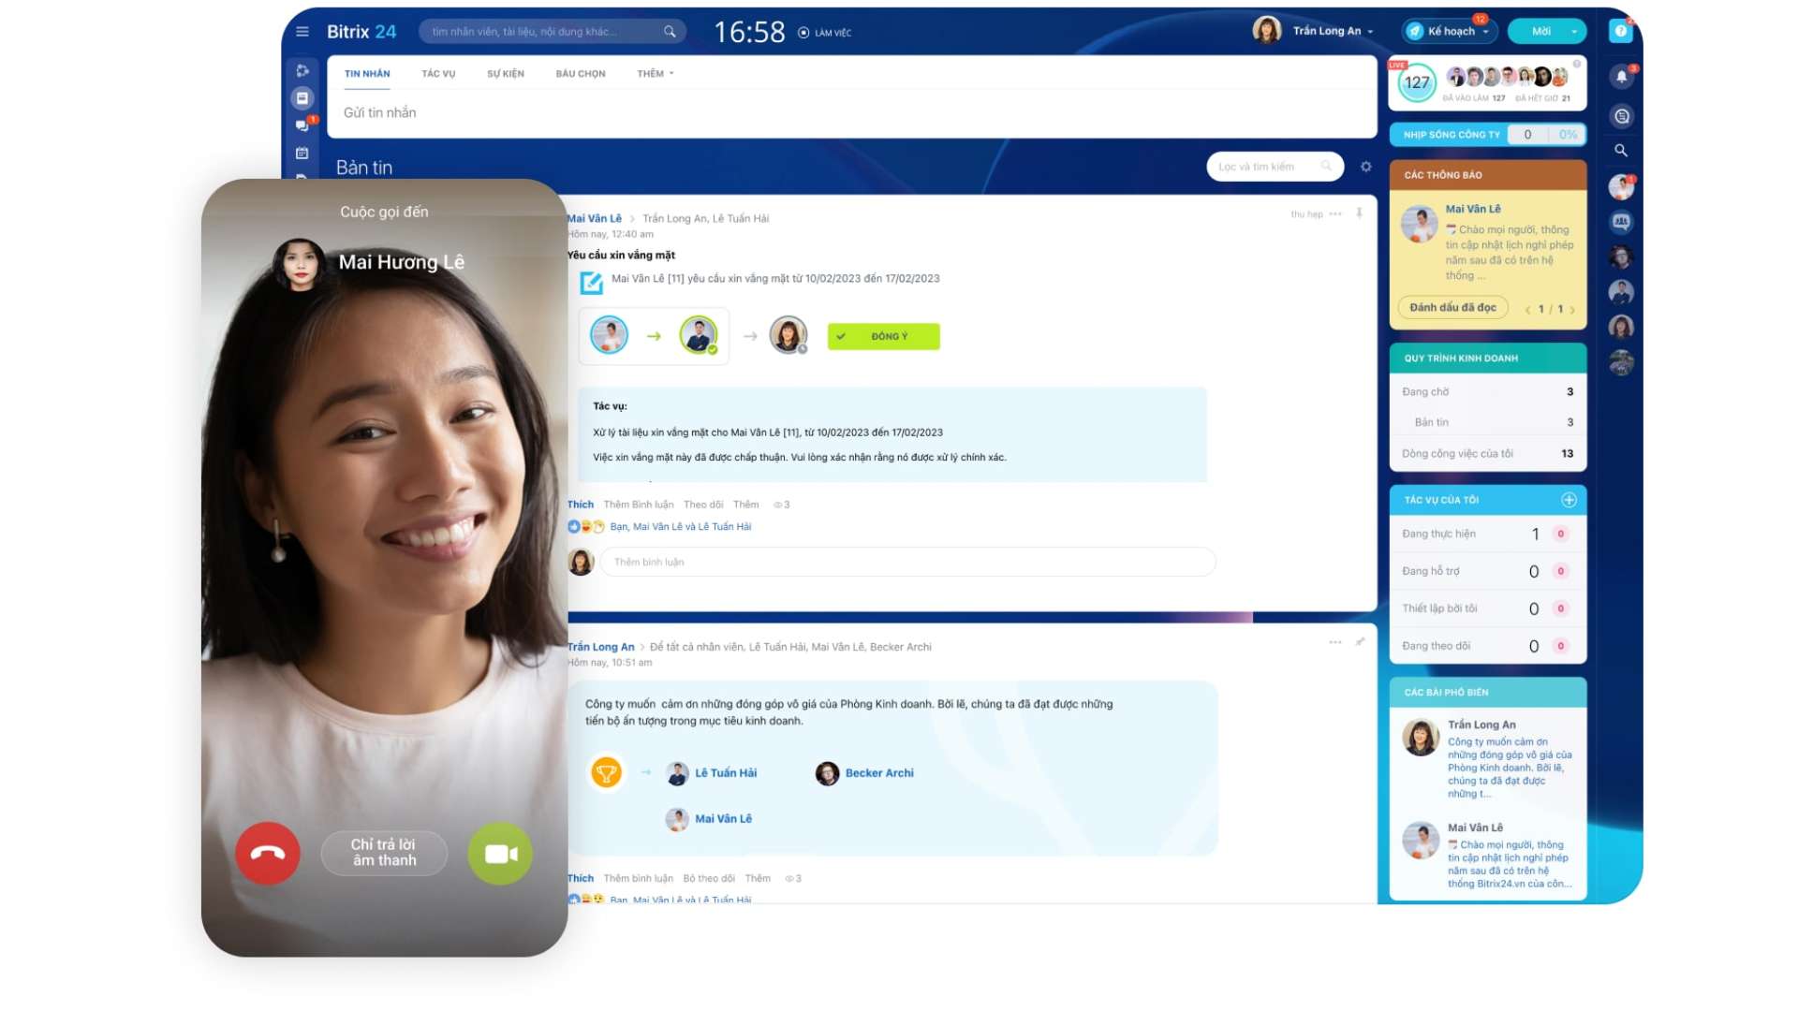The width and height of the screenshot is (1798, 1011).
Task: Open Thêm options on the second post
Action: [758, 878]
